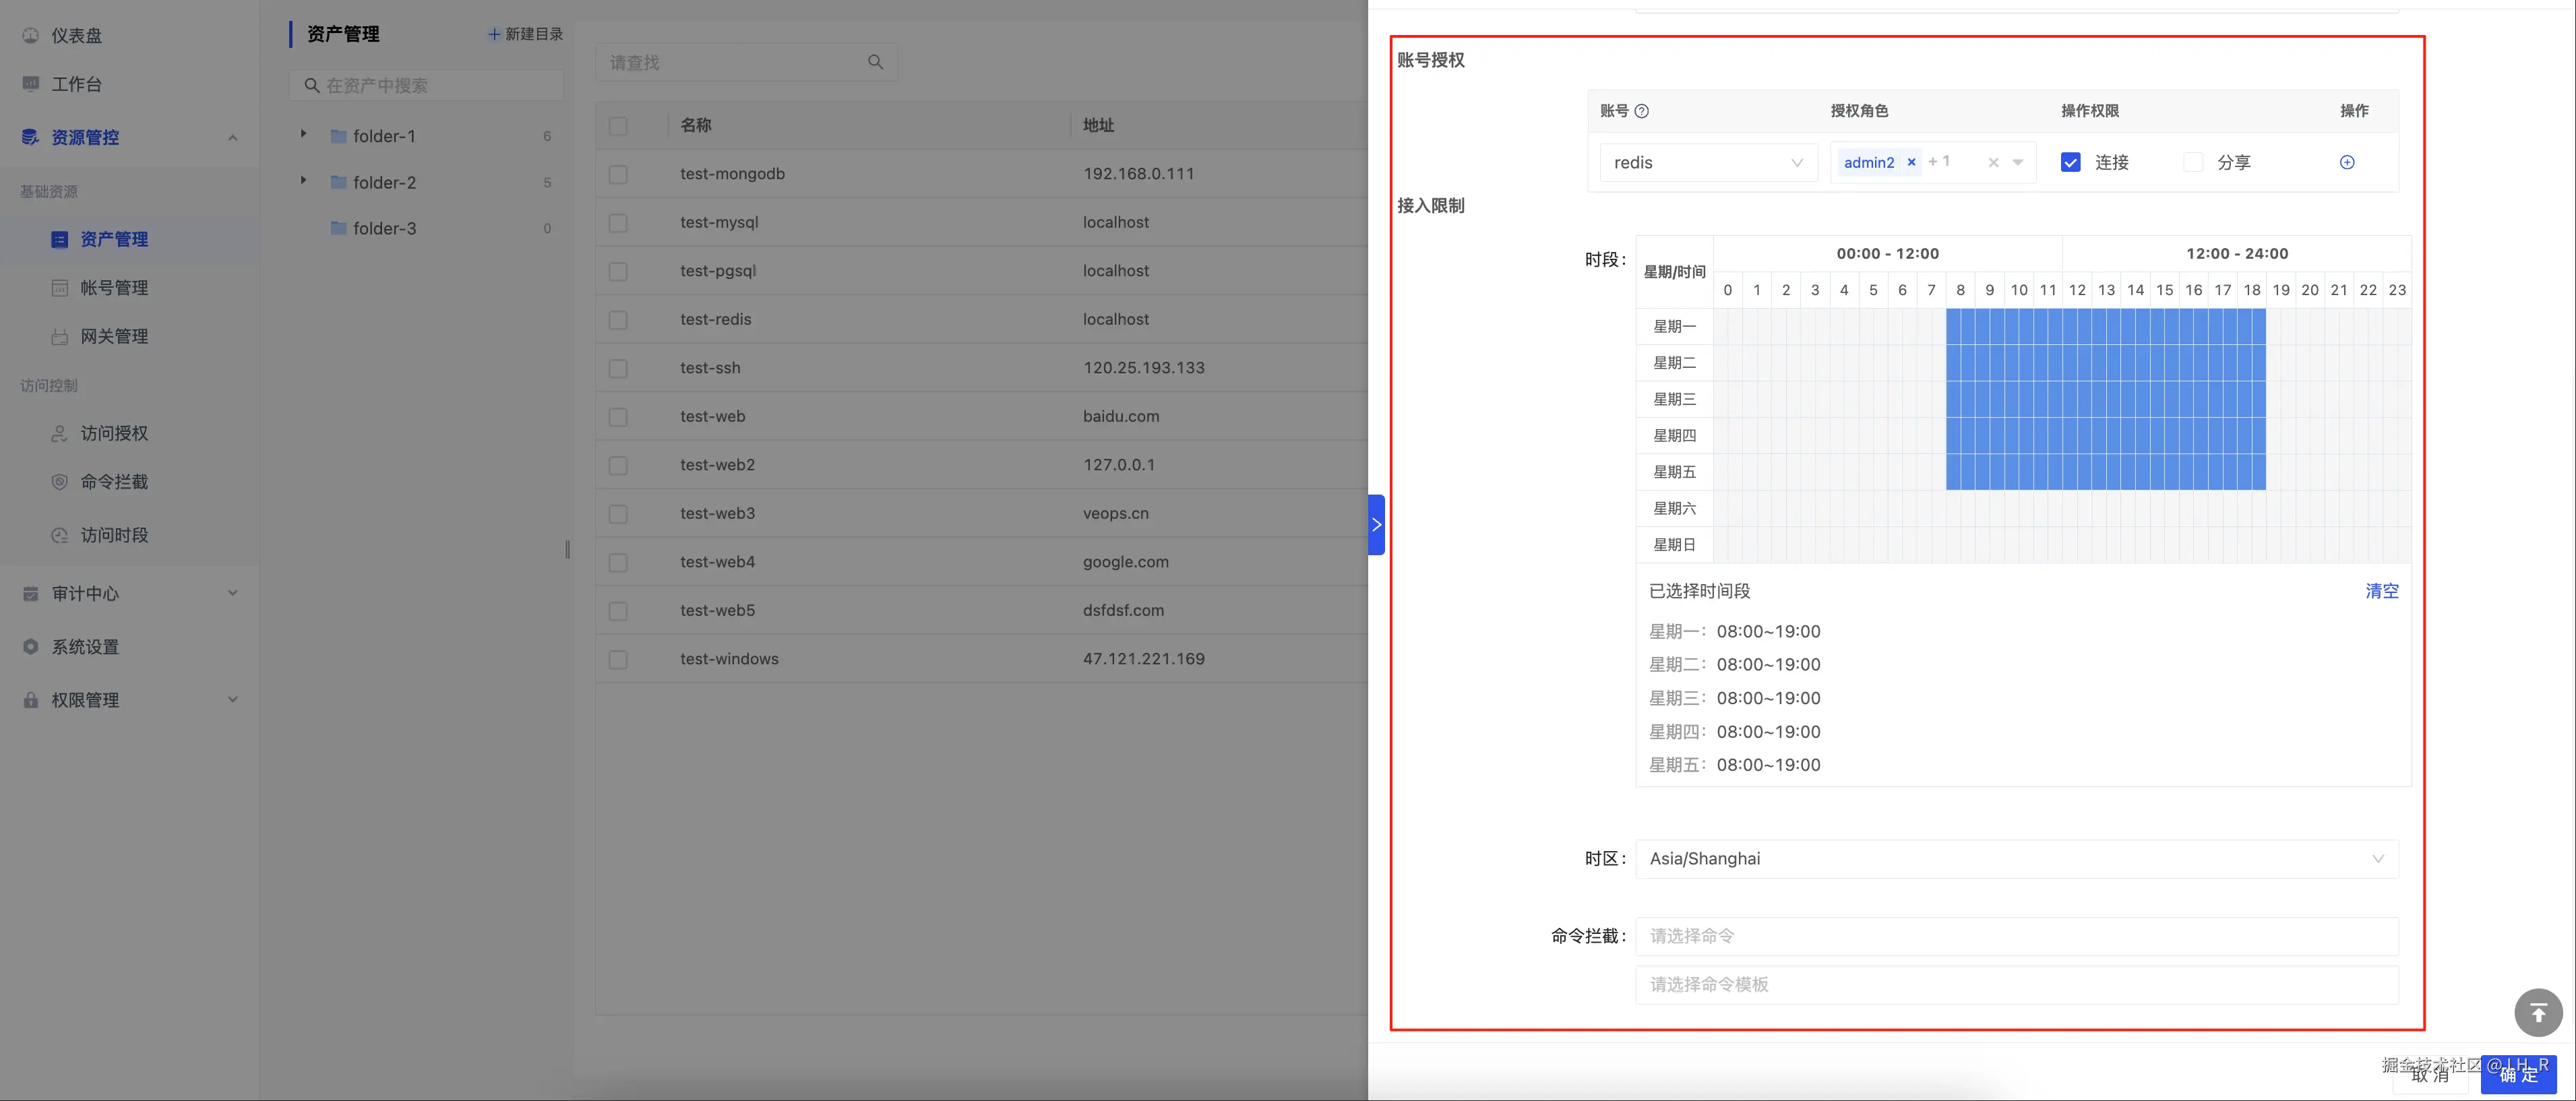Viewport: 2576px width, 1101px height.
Task: Uncheck the 连接 permission checkbox
Action: tap(2070, 162)
